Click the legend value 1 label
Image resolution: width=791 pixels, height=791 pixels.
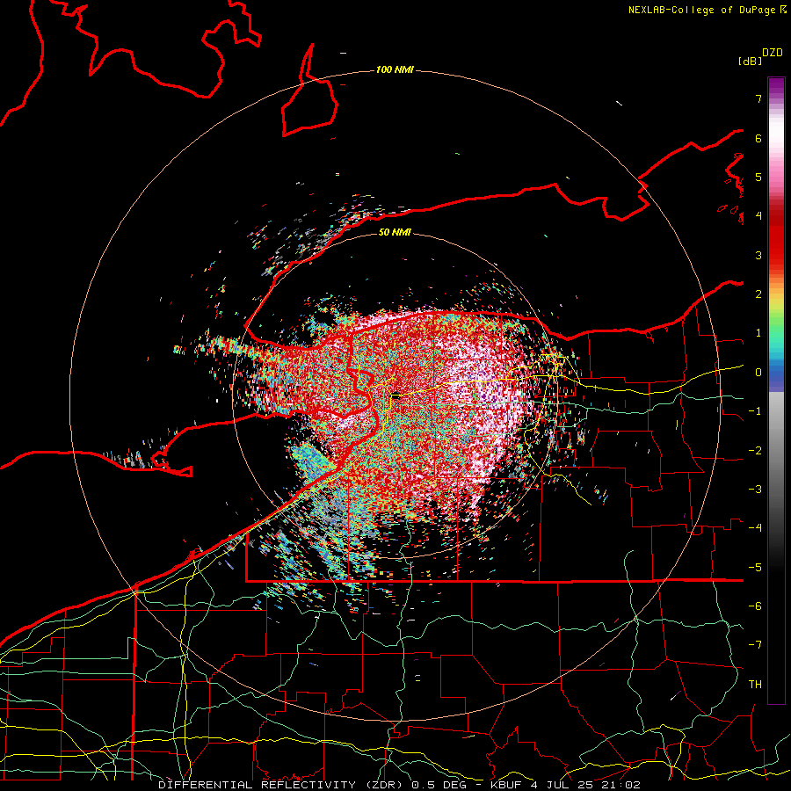click(x=758, y=333)
